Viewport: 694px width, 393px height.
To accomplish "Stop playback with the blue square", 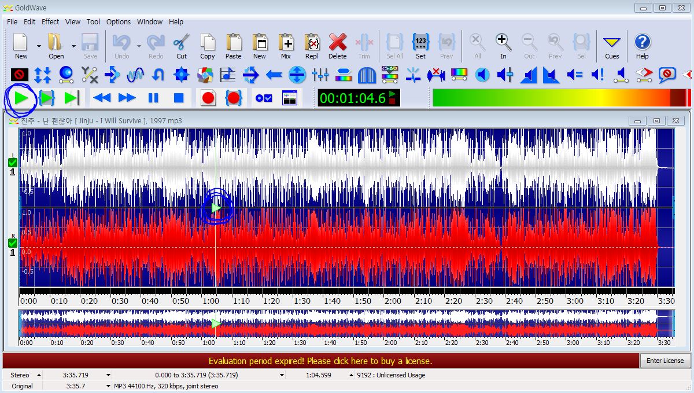I will 179,98.
